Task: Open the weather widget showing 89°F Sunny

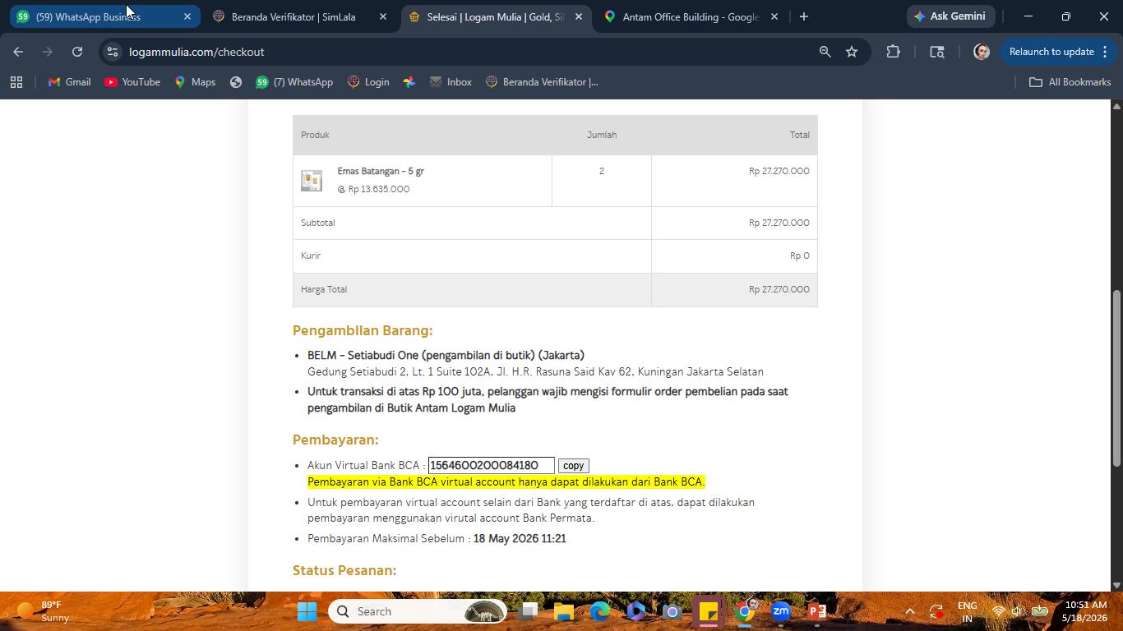Action: coord(43,611)
